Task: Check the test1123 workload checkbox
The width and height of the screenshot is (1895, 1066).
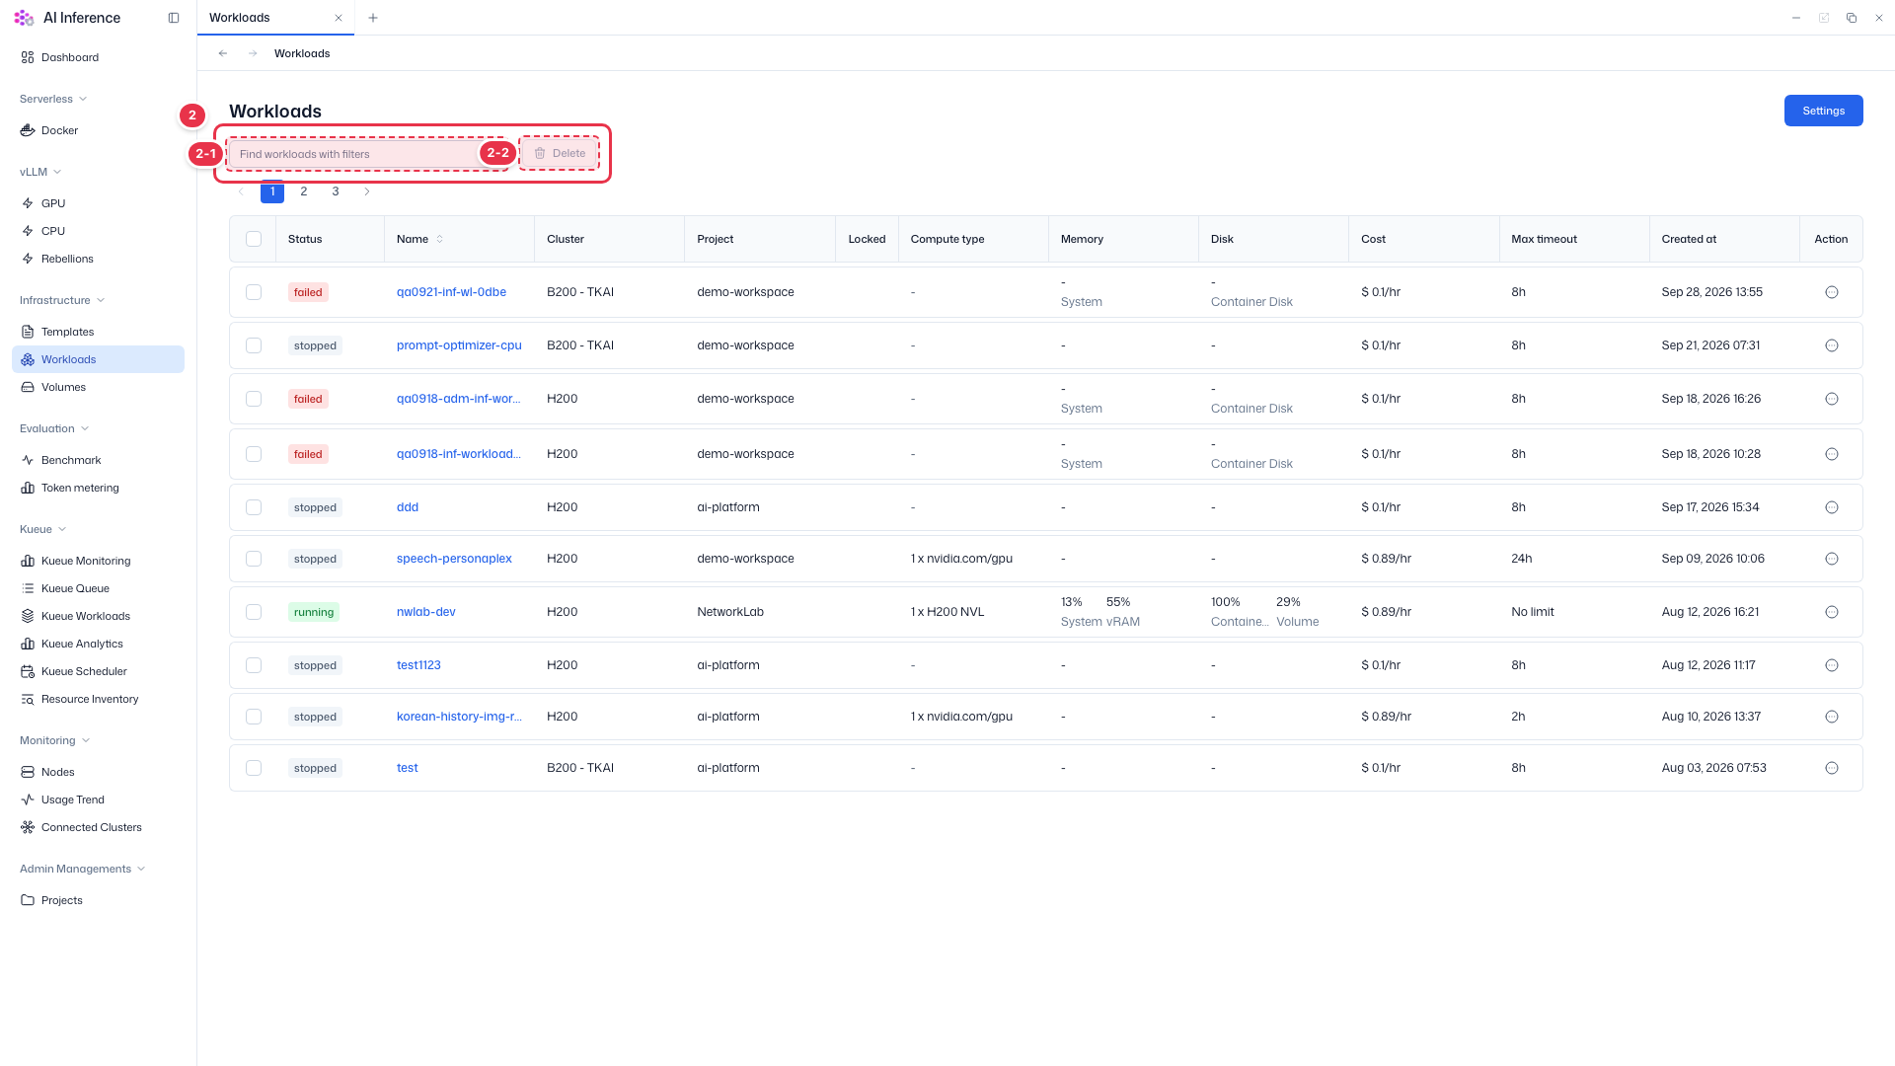Action: (x=254, y=665)
